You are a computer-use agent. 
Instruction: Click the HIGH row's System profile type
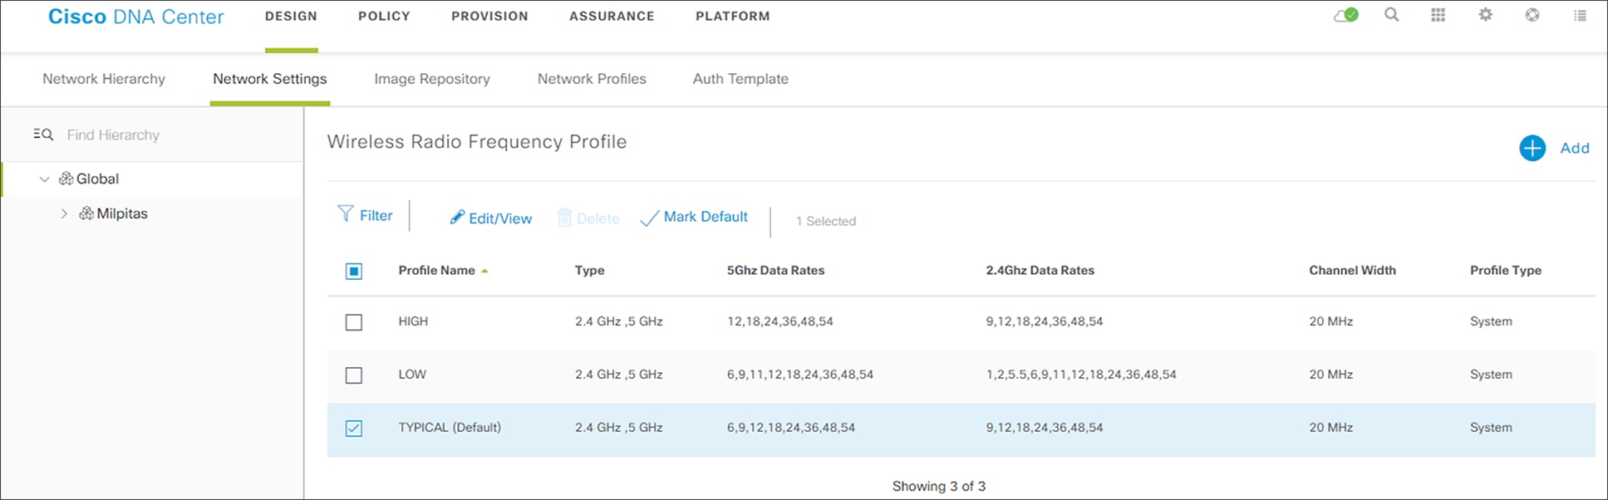(x=1491, y=321)
